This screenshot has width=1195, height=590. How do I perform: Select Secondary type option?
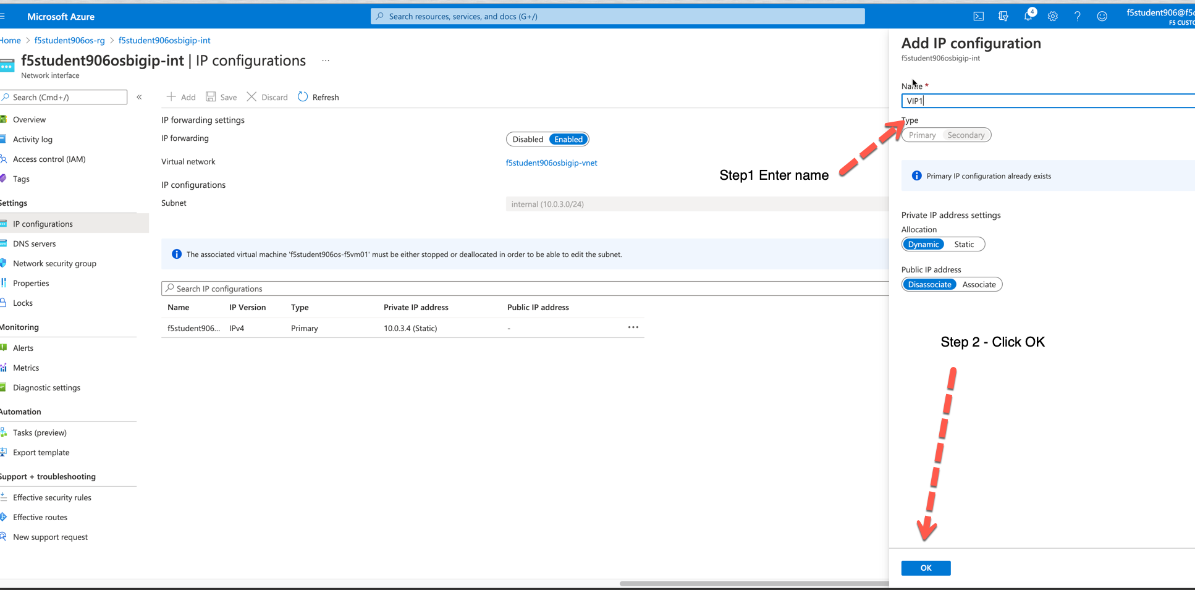tap(966, 135)
